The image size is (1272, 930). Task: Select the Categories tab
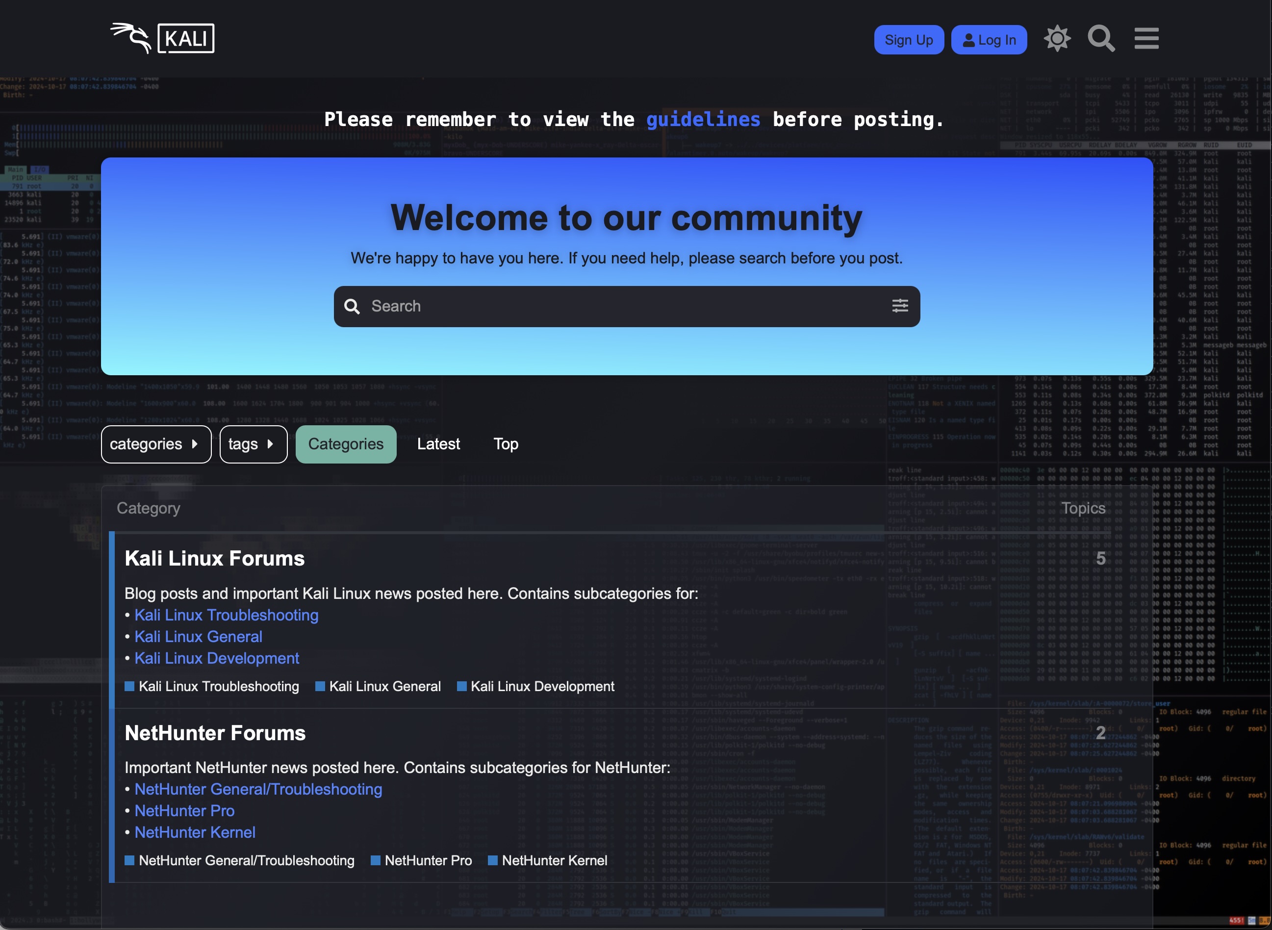346,444
